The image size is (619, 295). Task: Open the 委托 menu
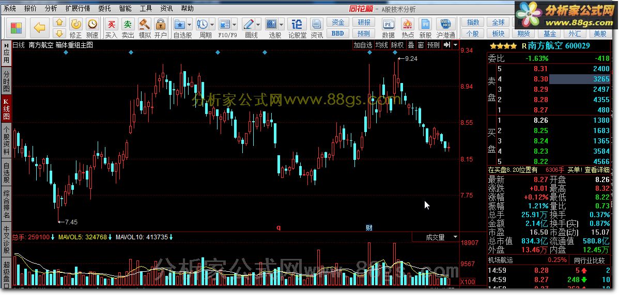[x=104, y=8]
